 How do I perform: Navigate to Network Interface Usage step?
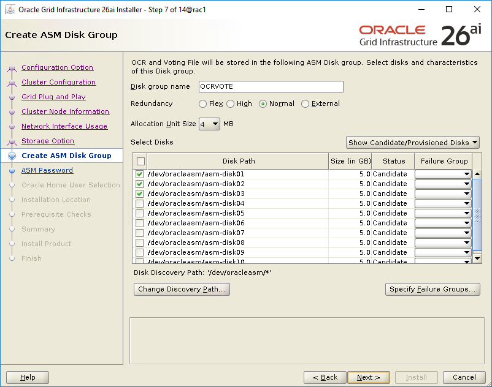[64, 126]
